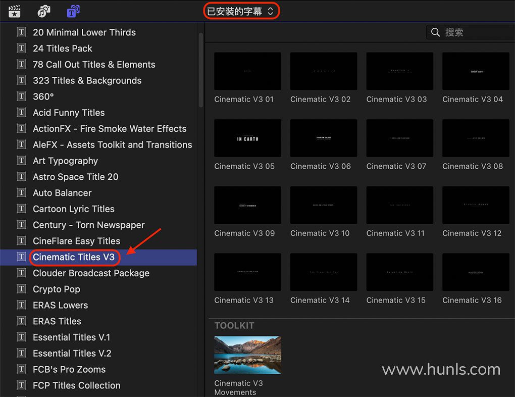515x397 pixels.
Task: Select Cartoon Lyric Titles category
Action: (74, 209)
